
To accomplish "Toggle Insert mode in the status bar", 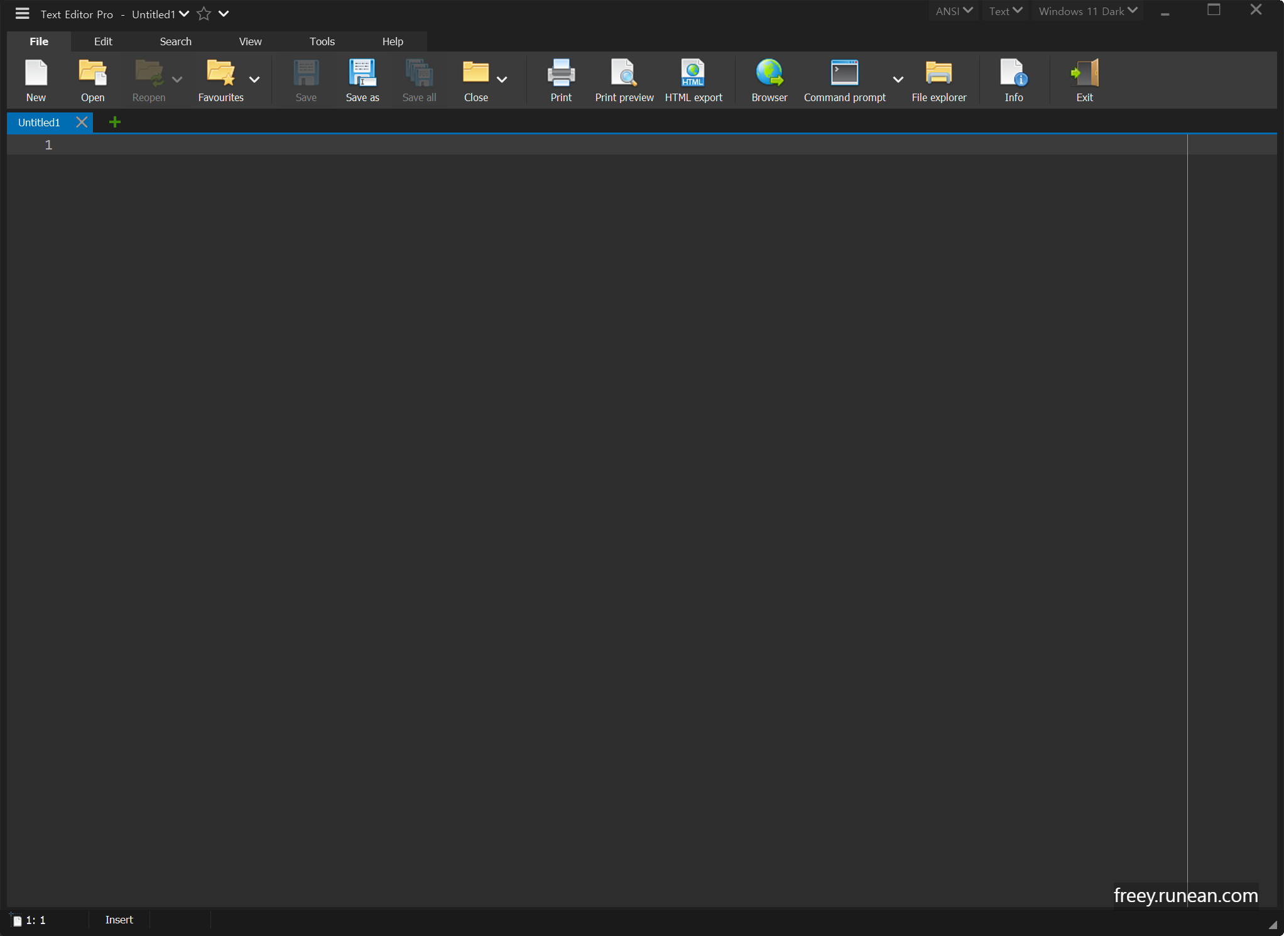I will 119,919.
